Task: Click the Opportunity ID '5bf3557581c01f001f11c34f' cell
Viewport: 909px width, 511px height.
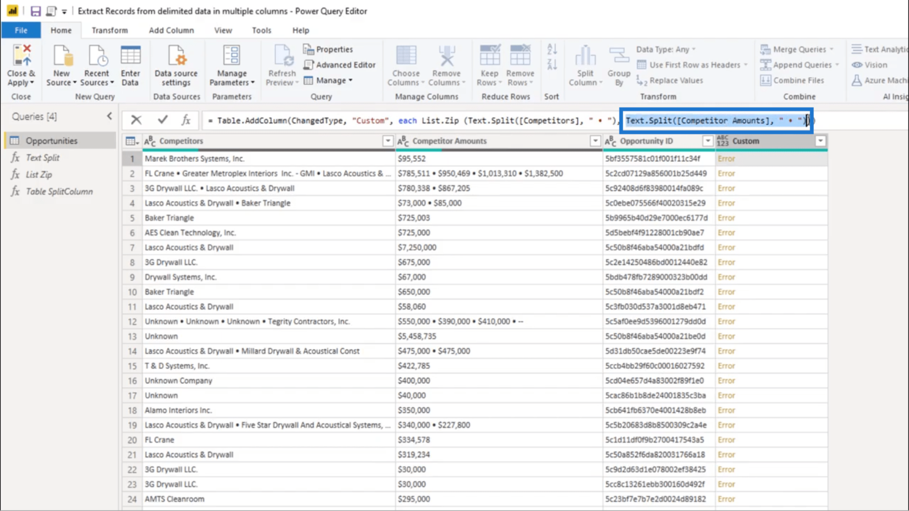Action: tap(659, 158)
